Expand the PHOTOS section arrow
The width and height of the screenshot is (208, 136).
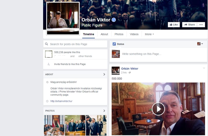click(x=104, y=111)
